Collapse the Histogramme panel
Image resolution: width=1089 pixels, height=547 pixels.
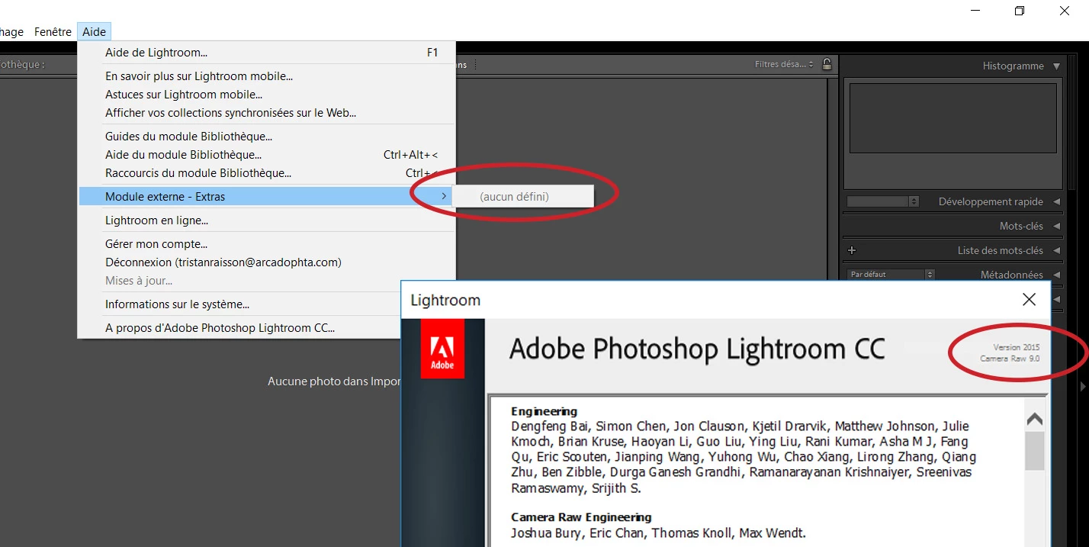[1056, 66]
